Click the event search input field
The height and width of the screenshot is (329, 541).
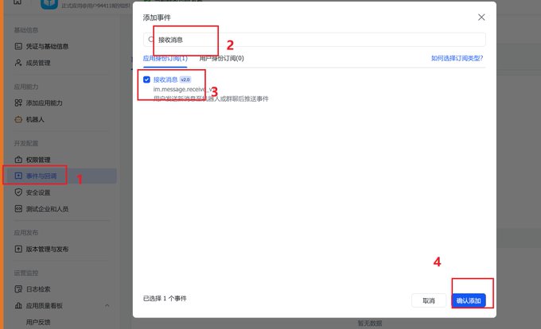pyautogui.click(x=314, y=40)
